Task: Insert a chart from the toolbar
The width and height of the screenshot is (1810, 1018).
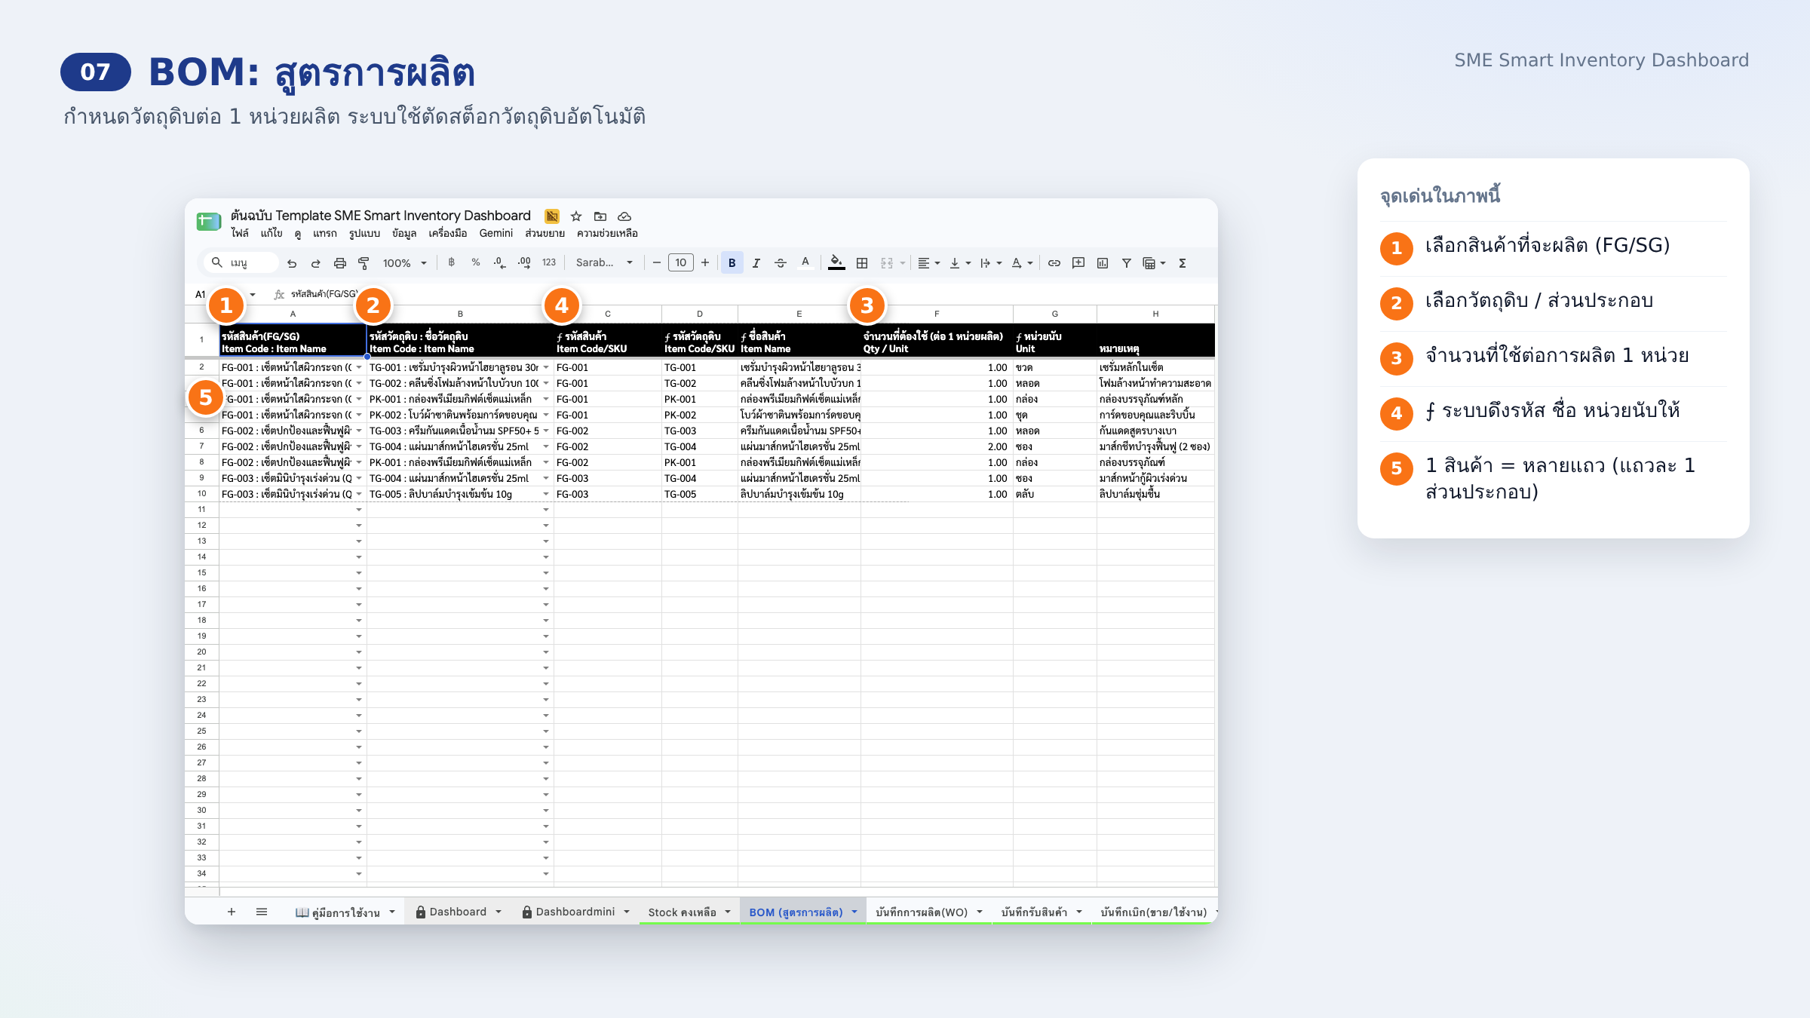Action: (1103, 263)
